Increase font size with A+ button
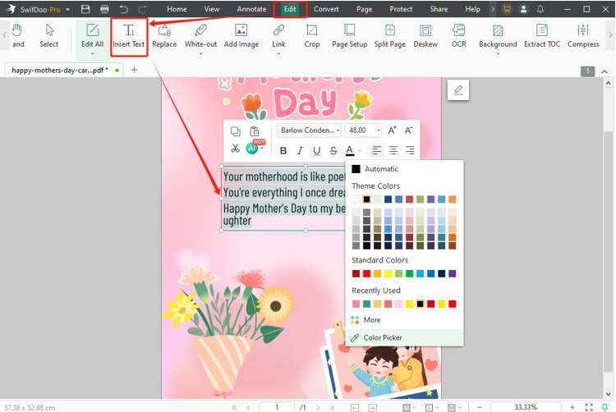 [x=392, y=130]
